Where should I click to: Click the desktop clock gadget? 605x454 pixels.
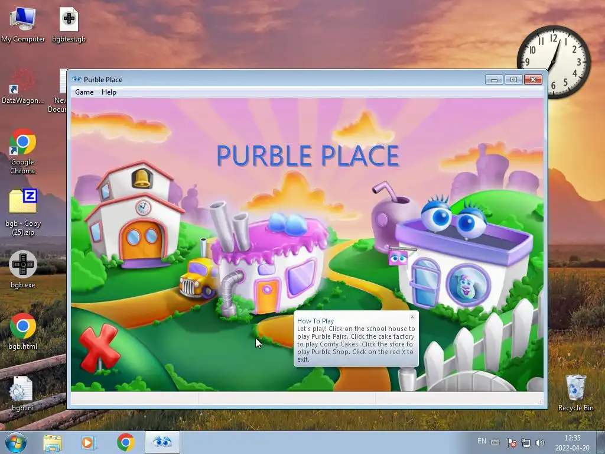(x=554, y=61)
